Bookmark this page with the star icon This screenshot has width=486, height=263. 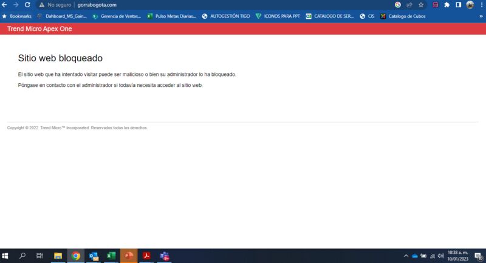point(421,5)
